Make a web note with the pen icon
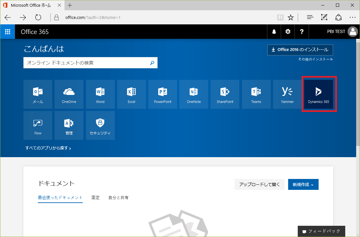 click(324, 17)
